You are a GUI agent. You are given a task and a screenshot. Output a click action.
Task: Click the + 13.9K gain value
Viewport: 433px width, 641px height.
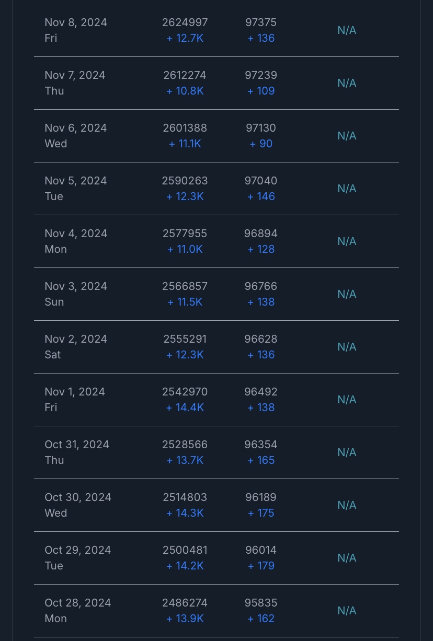pyautogui.click(x=185, y=619)
